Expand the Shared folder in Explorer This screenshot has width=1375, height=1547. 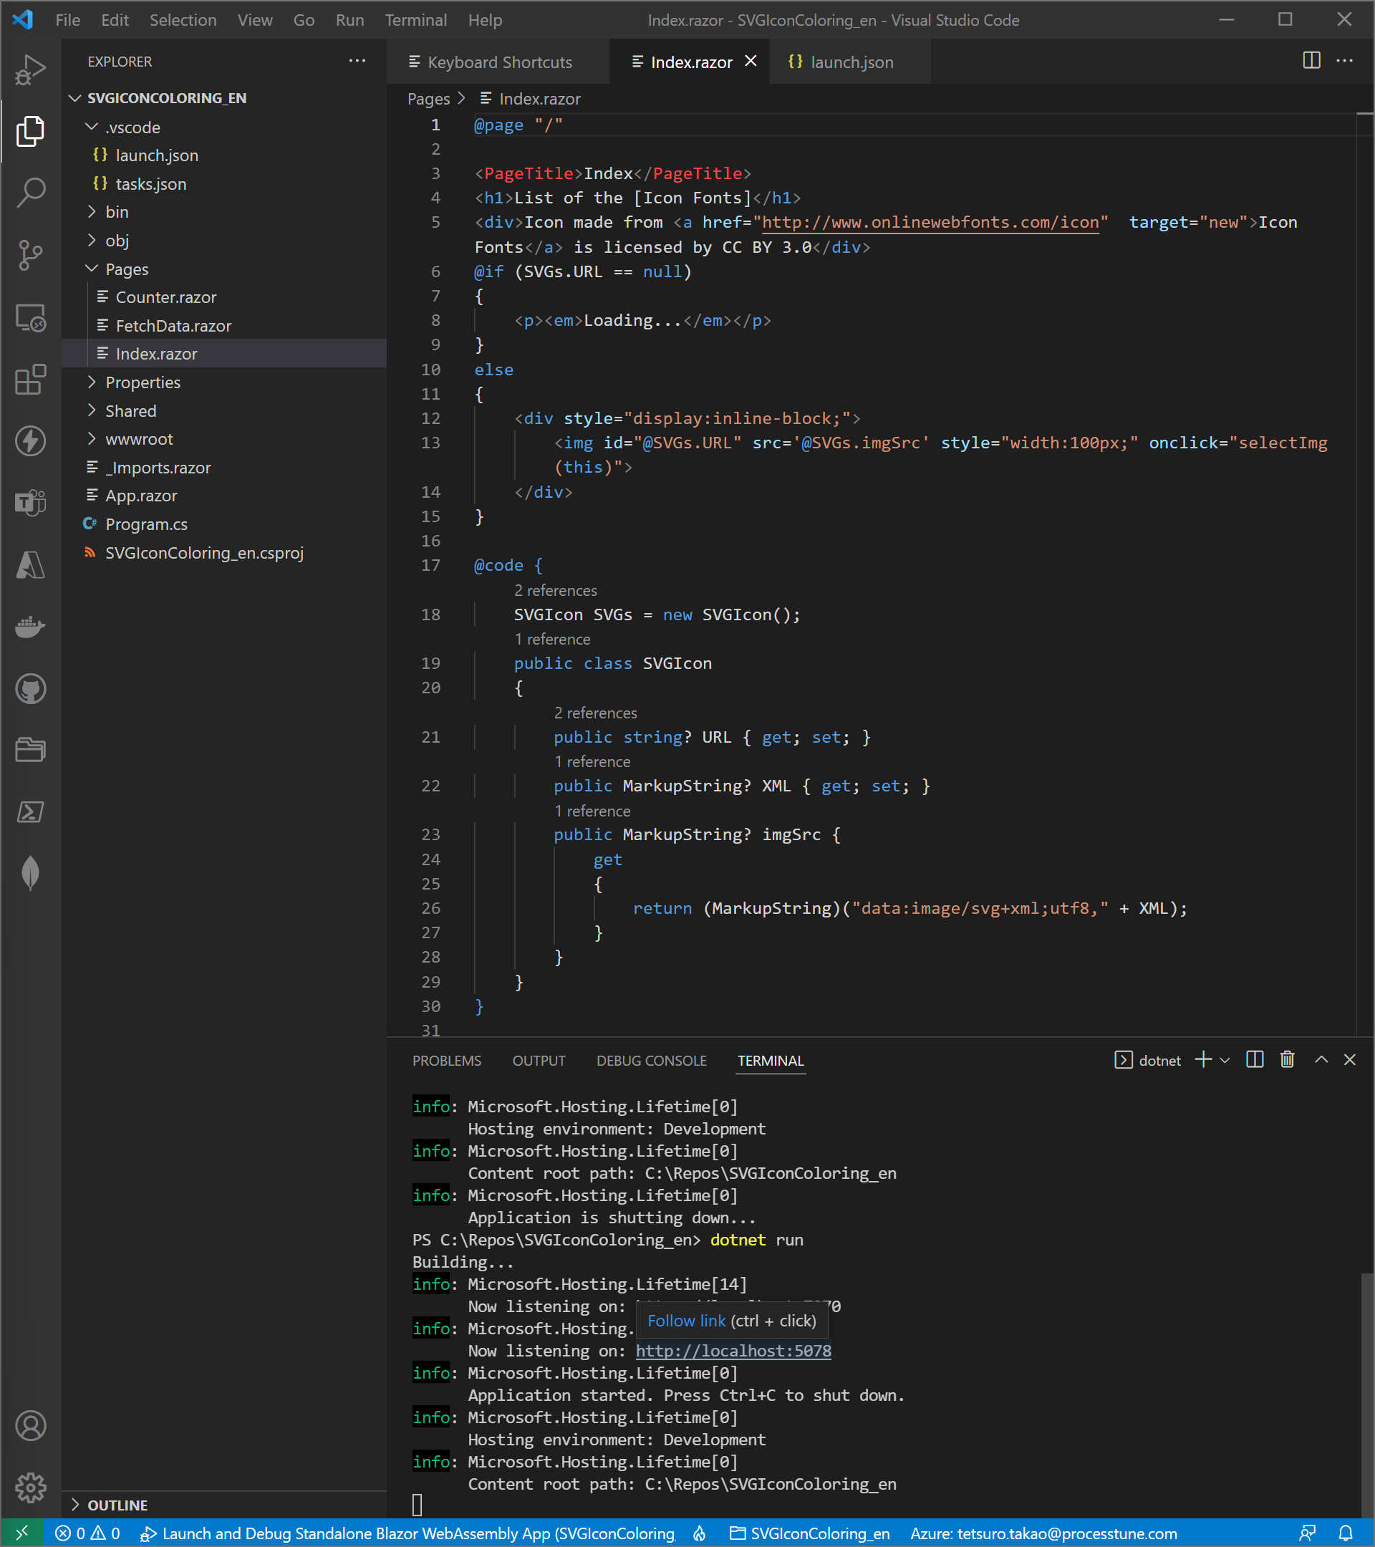click(129, 409)
